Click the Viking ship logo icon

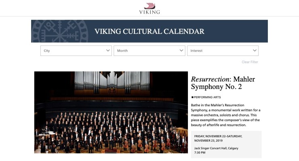[149, 6]
